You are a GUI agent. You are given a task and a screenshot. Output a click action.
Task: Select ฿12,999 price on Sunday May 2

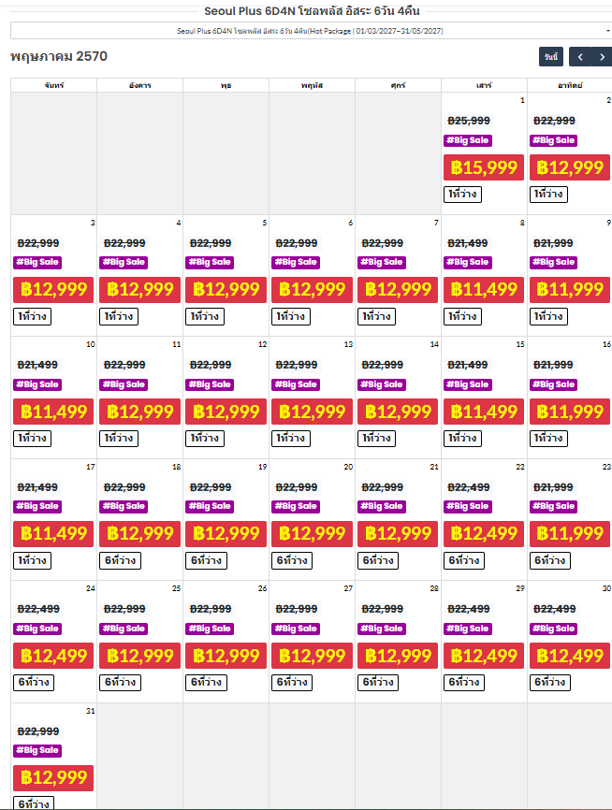click(x=570, y=167)
